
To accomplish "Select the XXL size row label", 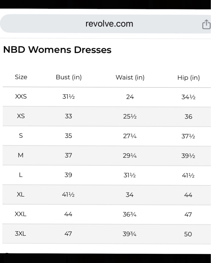I will tap(21, 214).
